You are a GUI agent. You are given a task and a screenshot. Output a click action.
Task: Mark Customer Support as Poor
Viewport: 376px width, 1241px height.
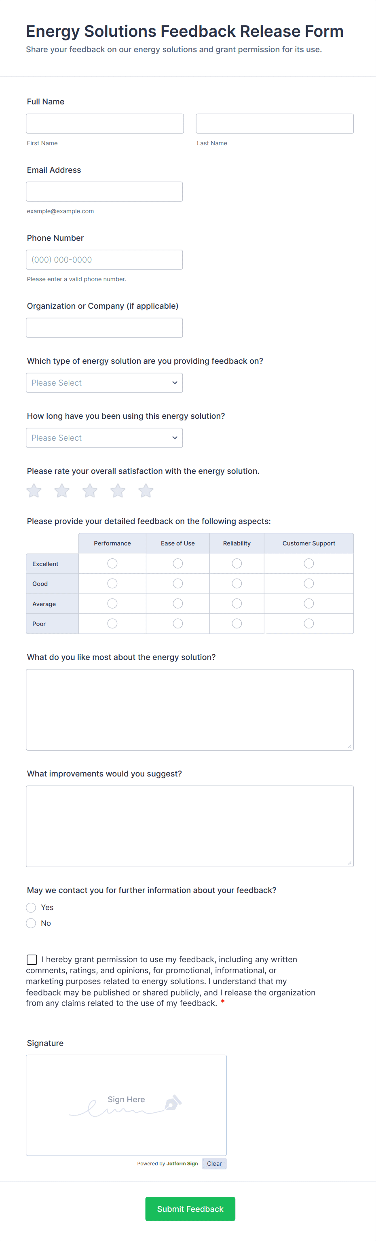pos(308,624)
